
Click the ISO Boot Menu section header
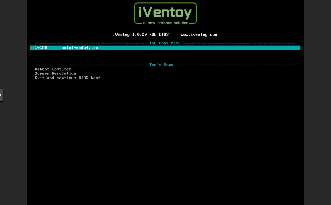pos(165,43)
